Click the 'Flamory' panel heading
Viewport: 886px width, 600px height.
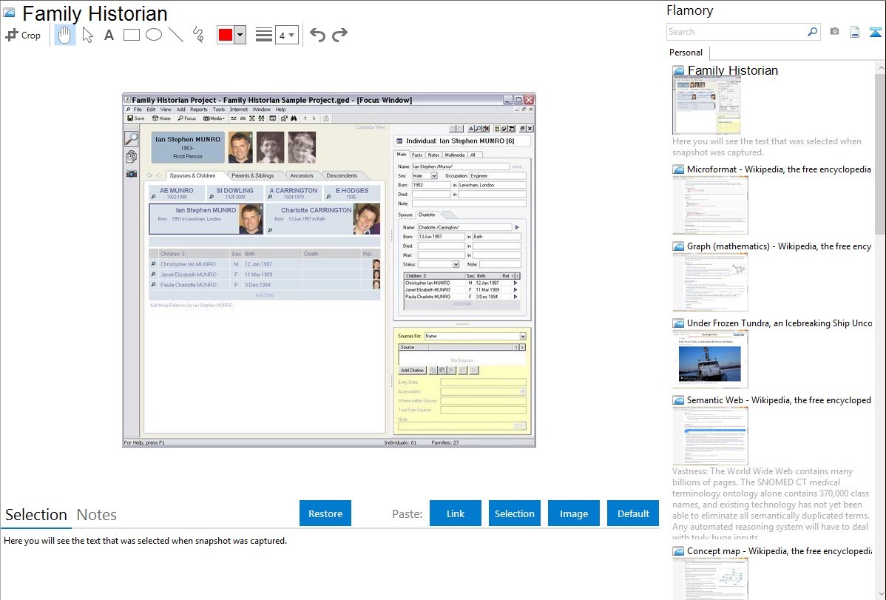[x=690, y=11]
